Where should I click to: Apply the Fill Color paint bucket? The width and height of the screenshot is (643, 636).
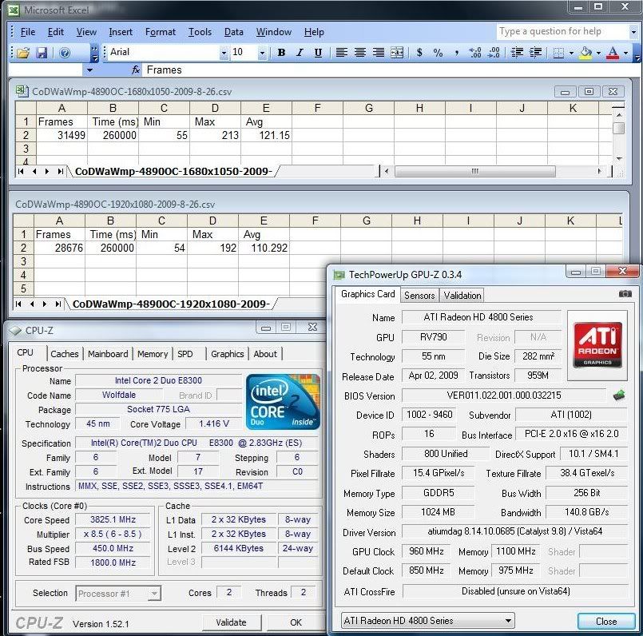pos(586,53)
